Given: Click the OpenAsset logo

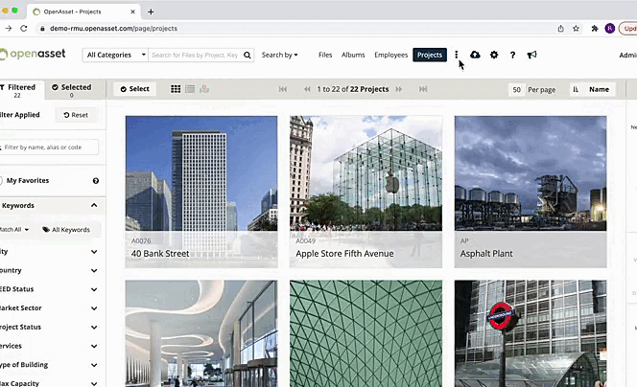Looking at the screenshot, I should [33, 54].
